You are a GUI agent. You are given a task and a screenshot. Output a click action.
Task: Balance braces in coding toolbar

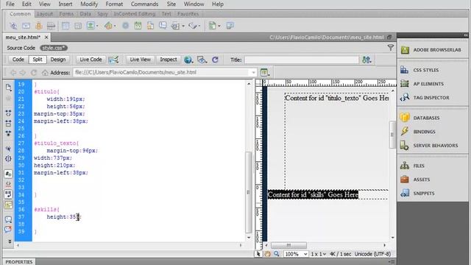[8, 159]
